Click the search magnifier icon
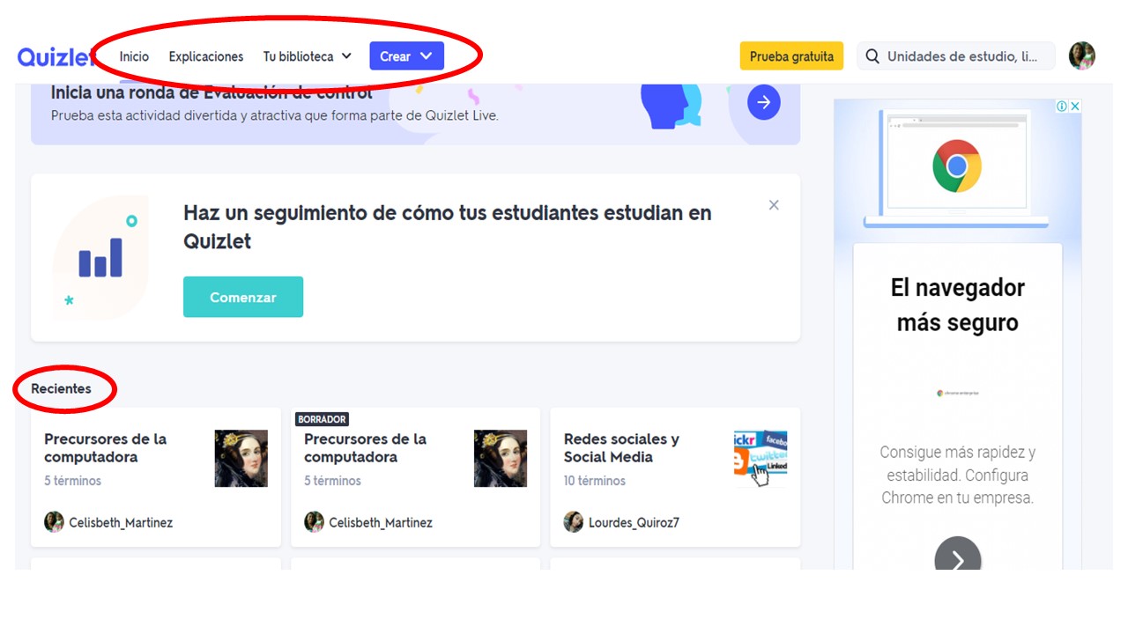This screenshot has height=634, width=1128. click(x=872, y=56)
